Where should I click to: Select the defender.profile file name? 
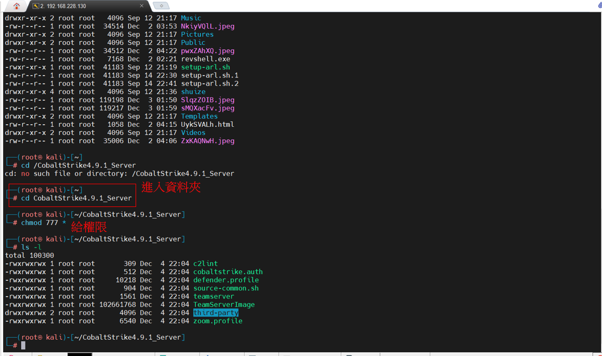pos(226,280)
